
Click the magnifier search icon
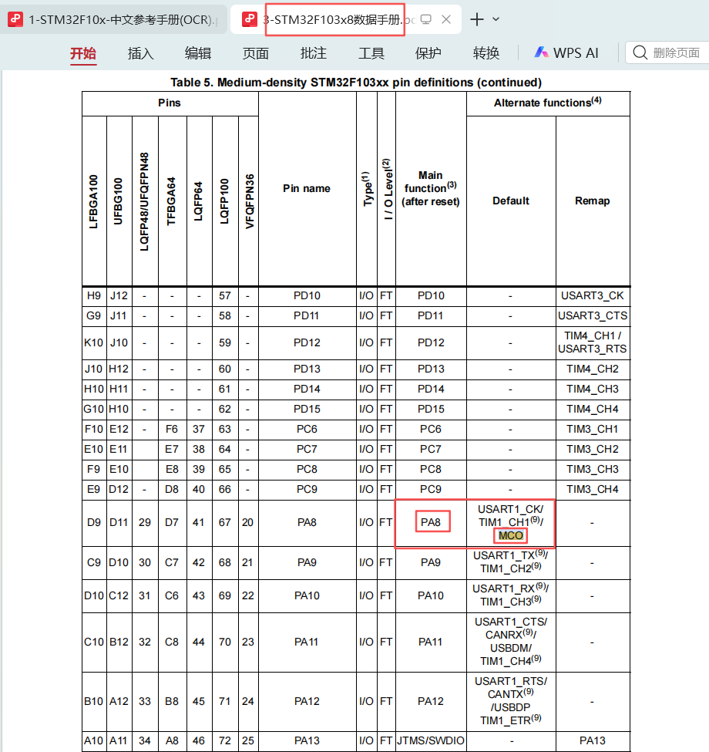click(640, 52)
